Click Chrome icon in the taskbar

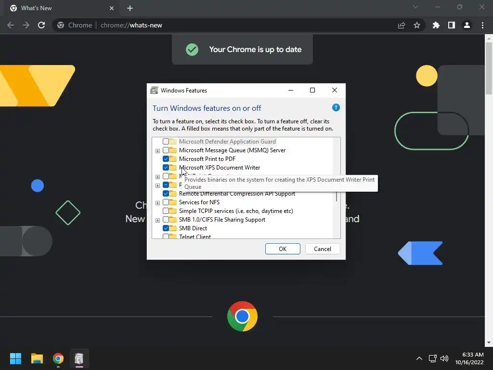[x=58, y=358]
